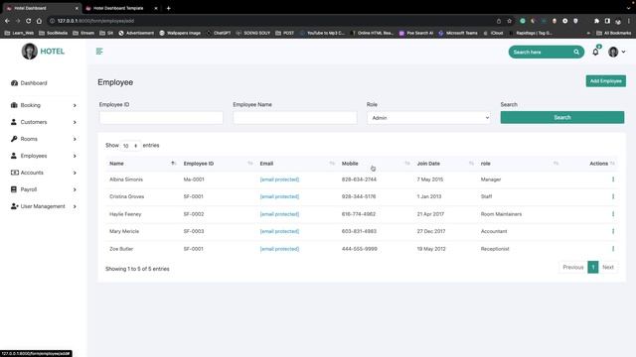Click the User Management icon

[x=15, y=206]
